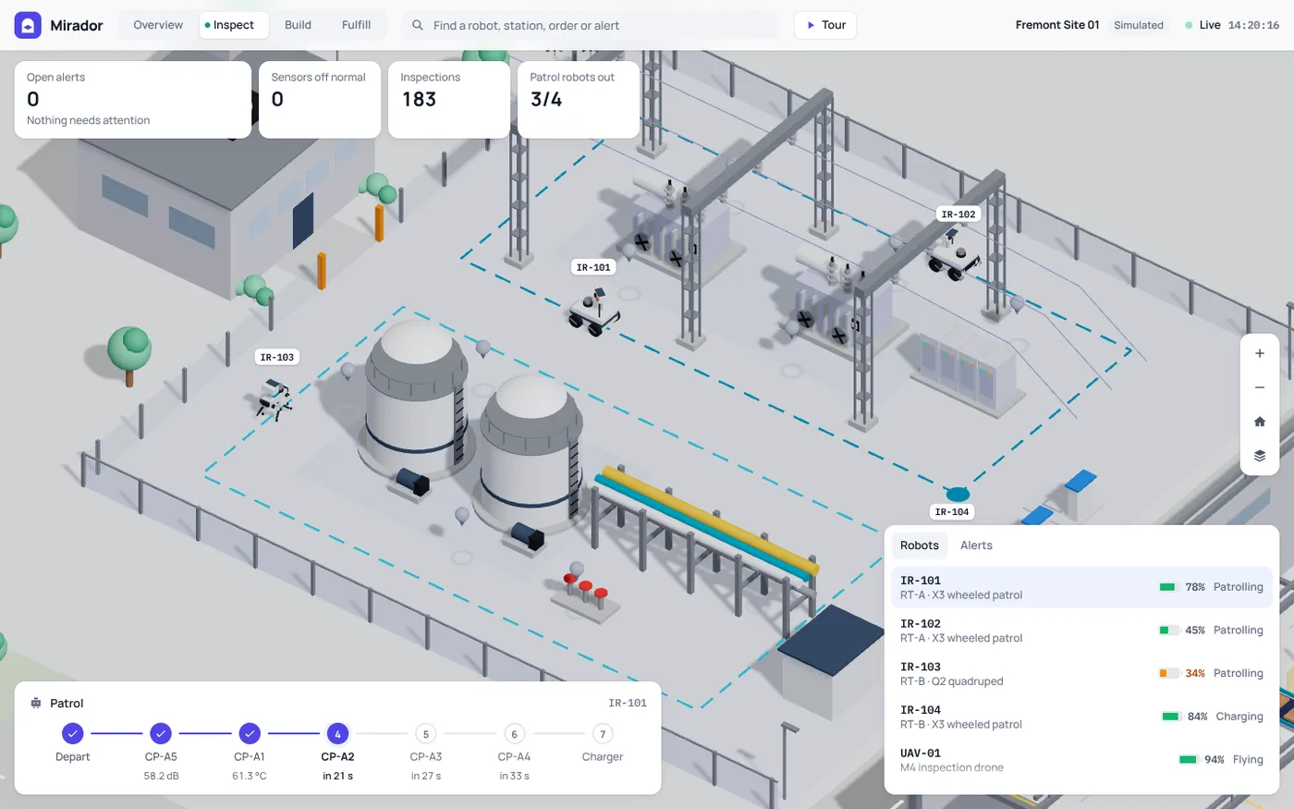Switch to the Alerts tab

coord(976,545)
